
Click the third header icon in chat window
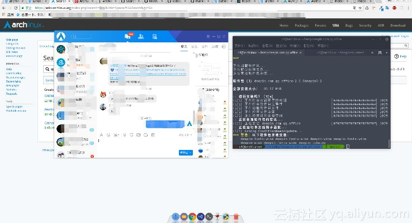[153, 36]
